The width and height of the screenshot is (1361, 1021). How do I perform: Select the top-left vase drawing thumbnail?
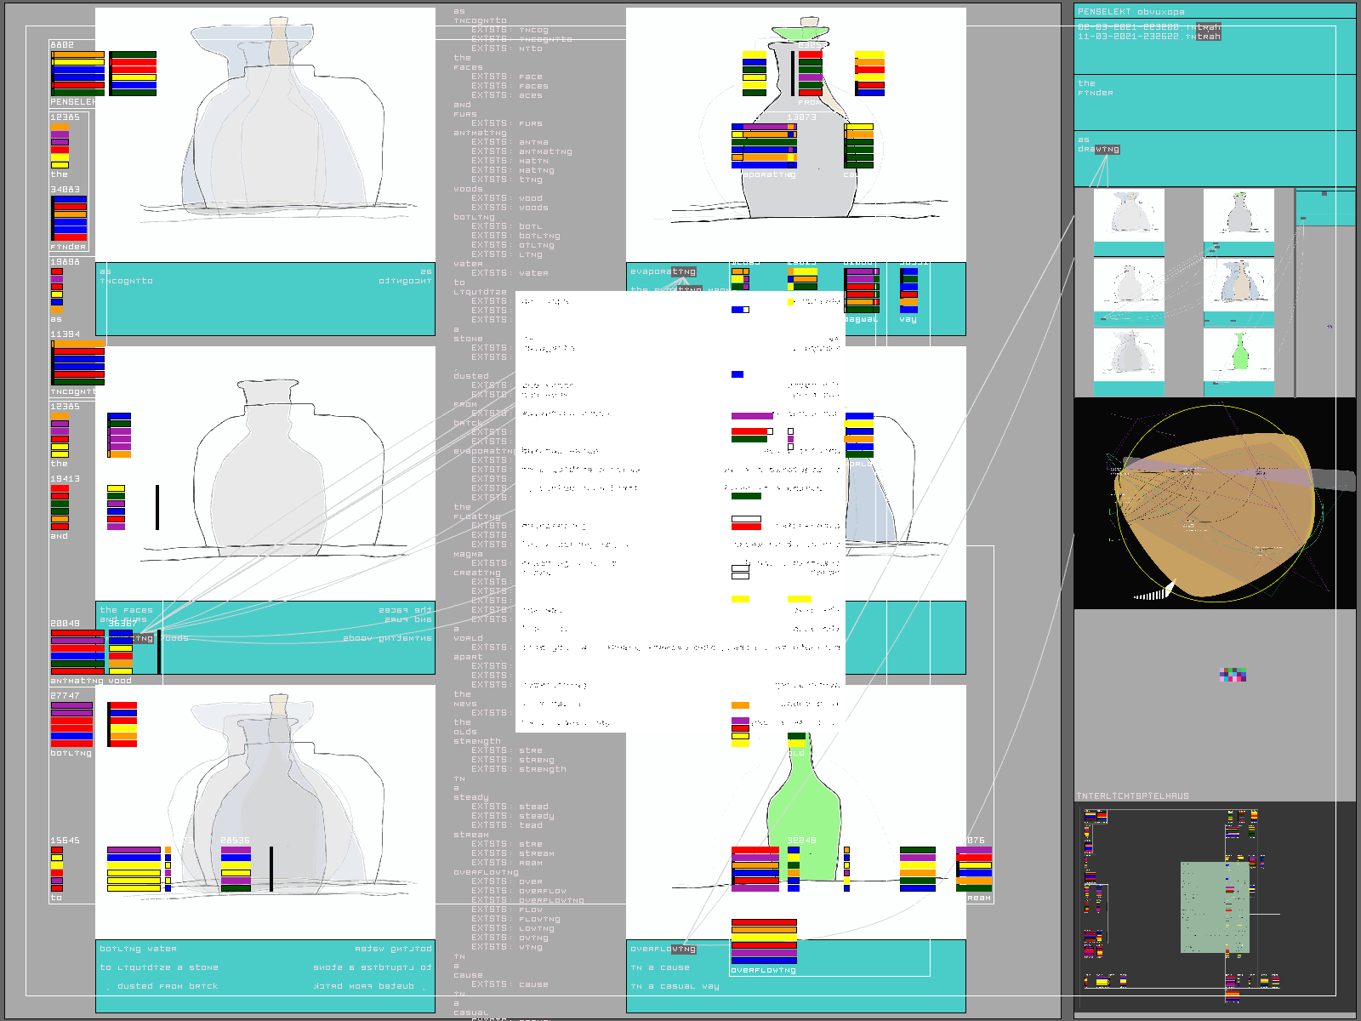(x=1128, y=214)
